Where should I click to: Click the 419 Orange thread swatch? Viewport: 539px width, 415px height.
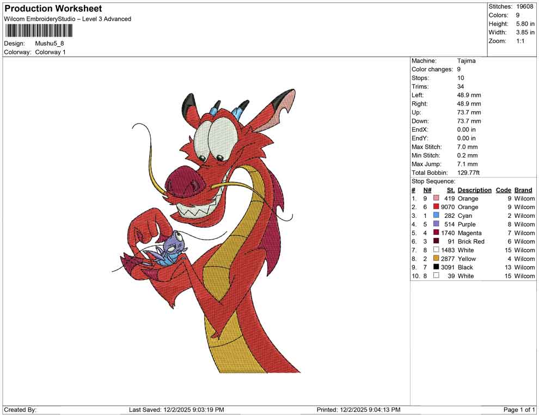point(435,198)
